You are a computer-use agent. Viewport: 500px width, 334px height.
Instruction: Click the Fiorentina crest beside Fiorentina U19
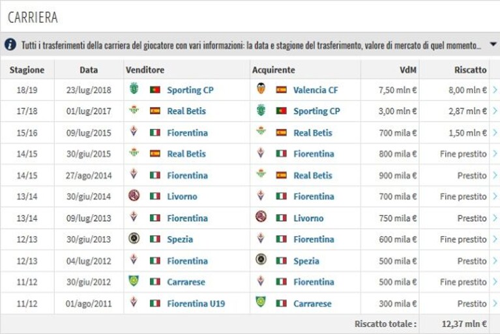pos(134,302)
